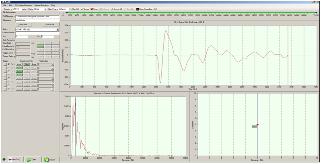Open the Date picker dropdown
This screenshot has width=321, height=164.
click(58, 29)
